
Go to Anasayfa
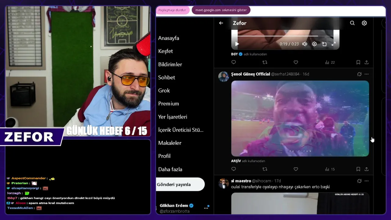pyautogui.click(x=169, y=38)
